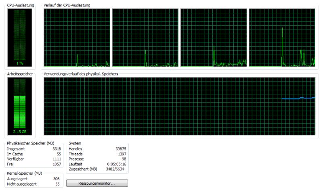Click the CPU-Auslastung 1 % meter
The height and width of the screenshot is (192, 323).
(20, 38)
